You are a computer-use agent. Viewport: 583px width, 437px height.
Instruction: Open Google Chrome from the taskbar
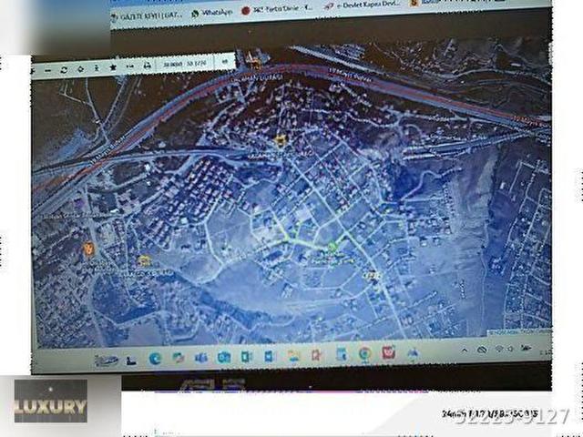(x=364, y=353)
